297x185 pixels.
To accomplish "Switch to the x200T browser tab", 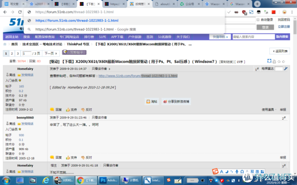I will [x=40, y=4].
